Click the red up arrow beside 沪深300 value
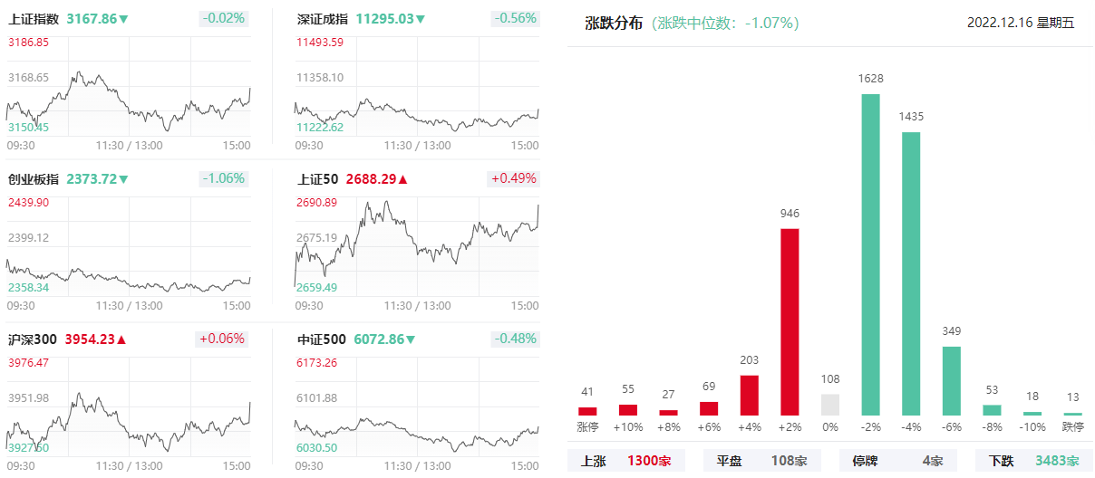Screen dimensions: 1095x478 coord(121,339)
